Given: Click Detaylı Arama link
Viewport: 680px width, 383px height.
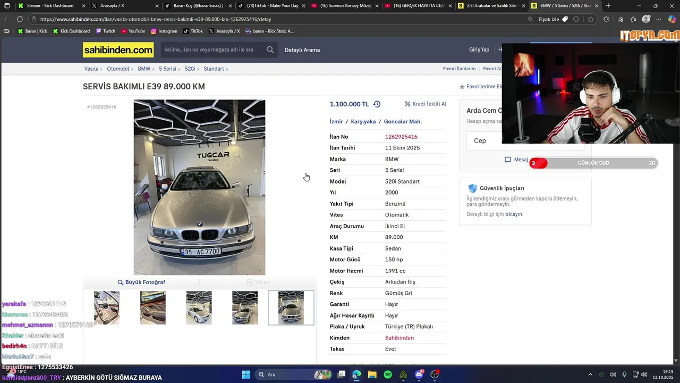Looking at the screenshot, I should tap(302, 50).
